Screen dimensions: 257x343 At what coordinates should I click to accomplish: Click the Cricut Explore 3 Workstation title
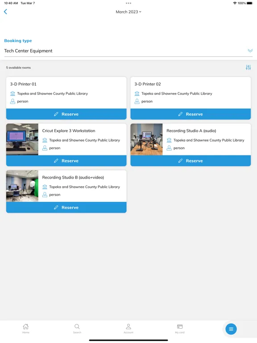pos(69,131)
